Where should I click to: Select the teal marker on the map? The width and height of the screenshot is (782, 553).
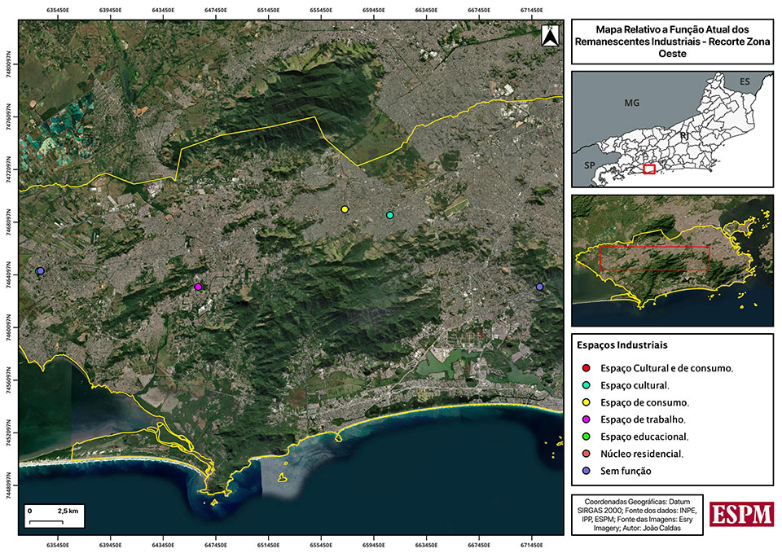[x=390, y=215]
